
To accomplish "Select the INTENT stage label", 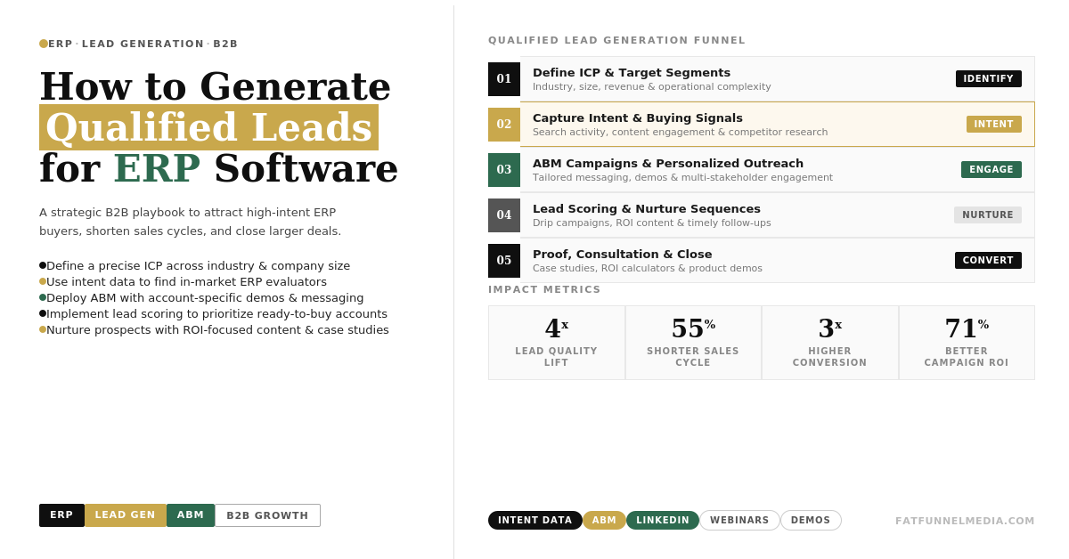I will click(x=993, y=125).
